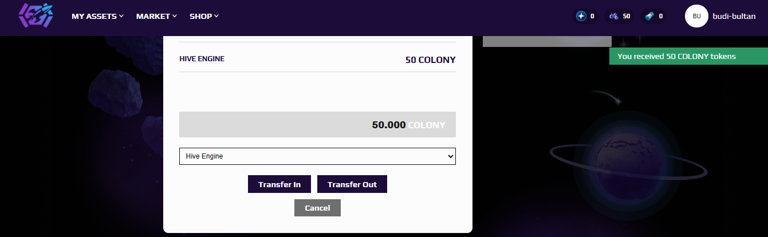Cancel the transfer dialog
The width and height of the screenshot is (768, 237).
[x=317, y=208]
